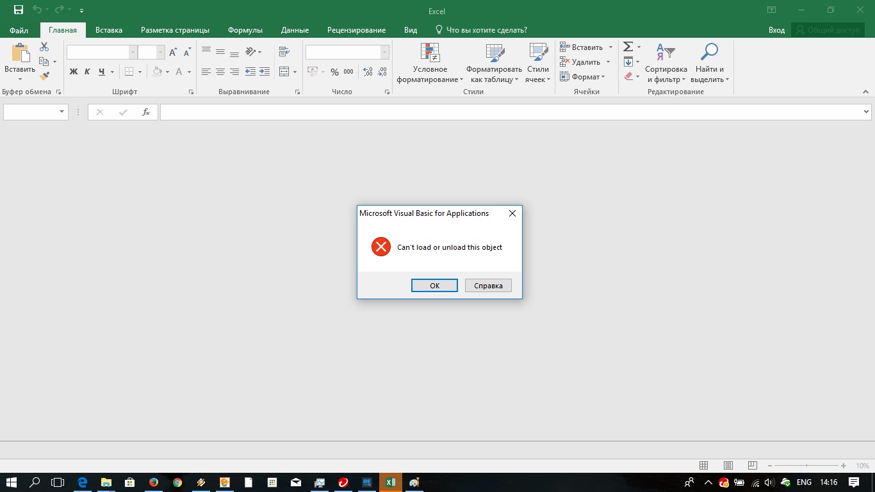Click the decrease font size icon

(x=187, y=53)
